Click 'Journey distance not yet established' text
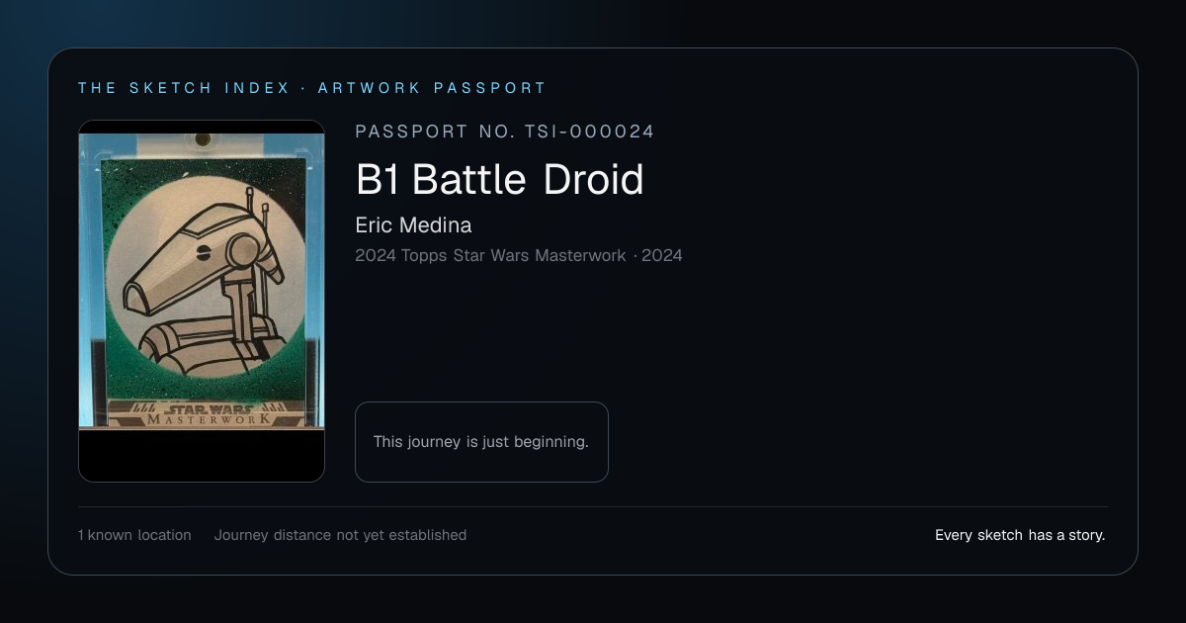The width and height of the screenshot is (1186, 623). click(x=340, y=535)
